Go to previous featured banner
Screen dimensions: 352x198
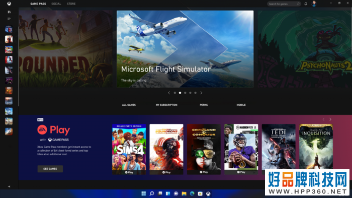[x=169, y=93]
